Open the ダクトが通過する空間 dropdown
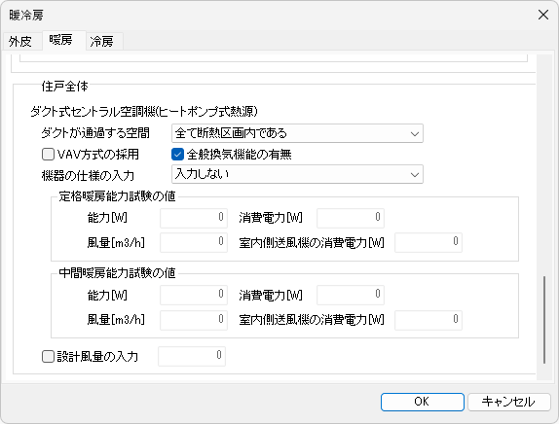Image resolution: width=559 pixels, height=424 pixels. (x=297, y=133)
